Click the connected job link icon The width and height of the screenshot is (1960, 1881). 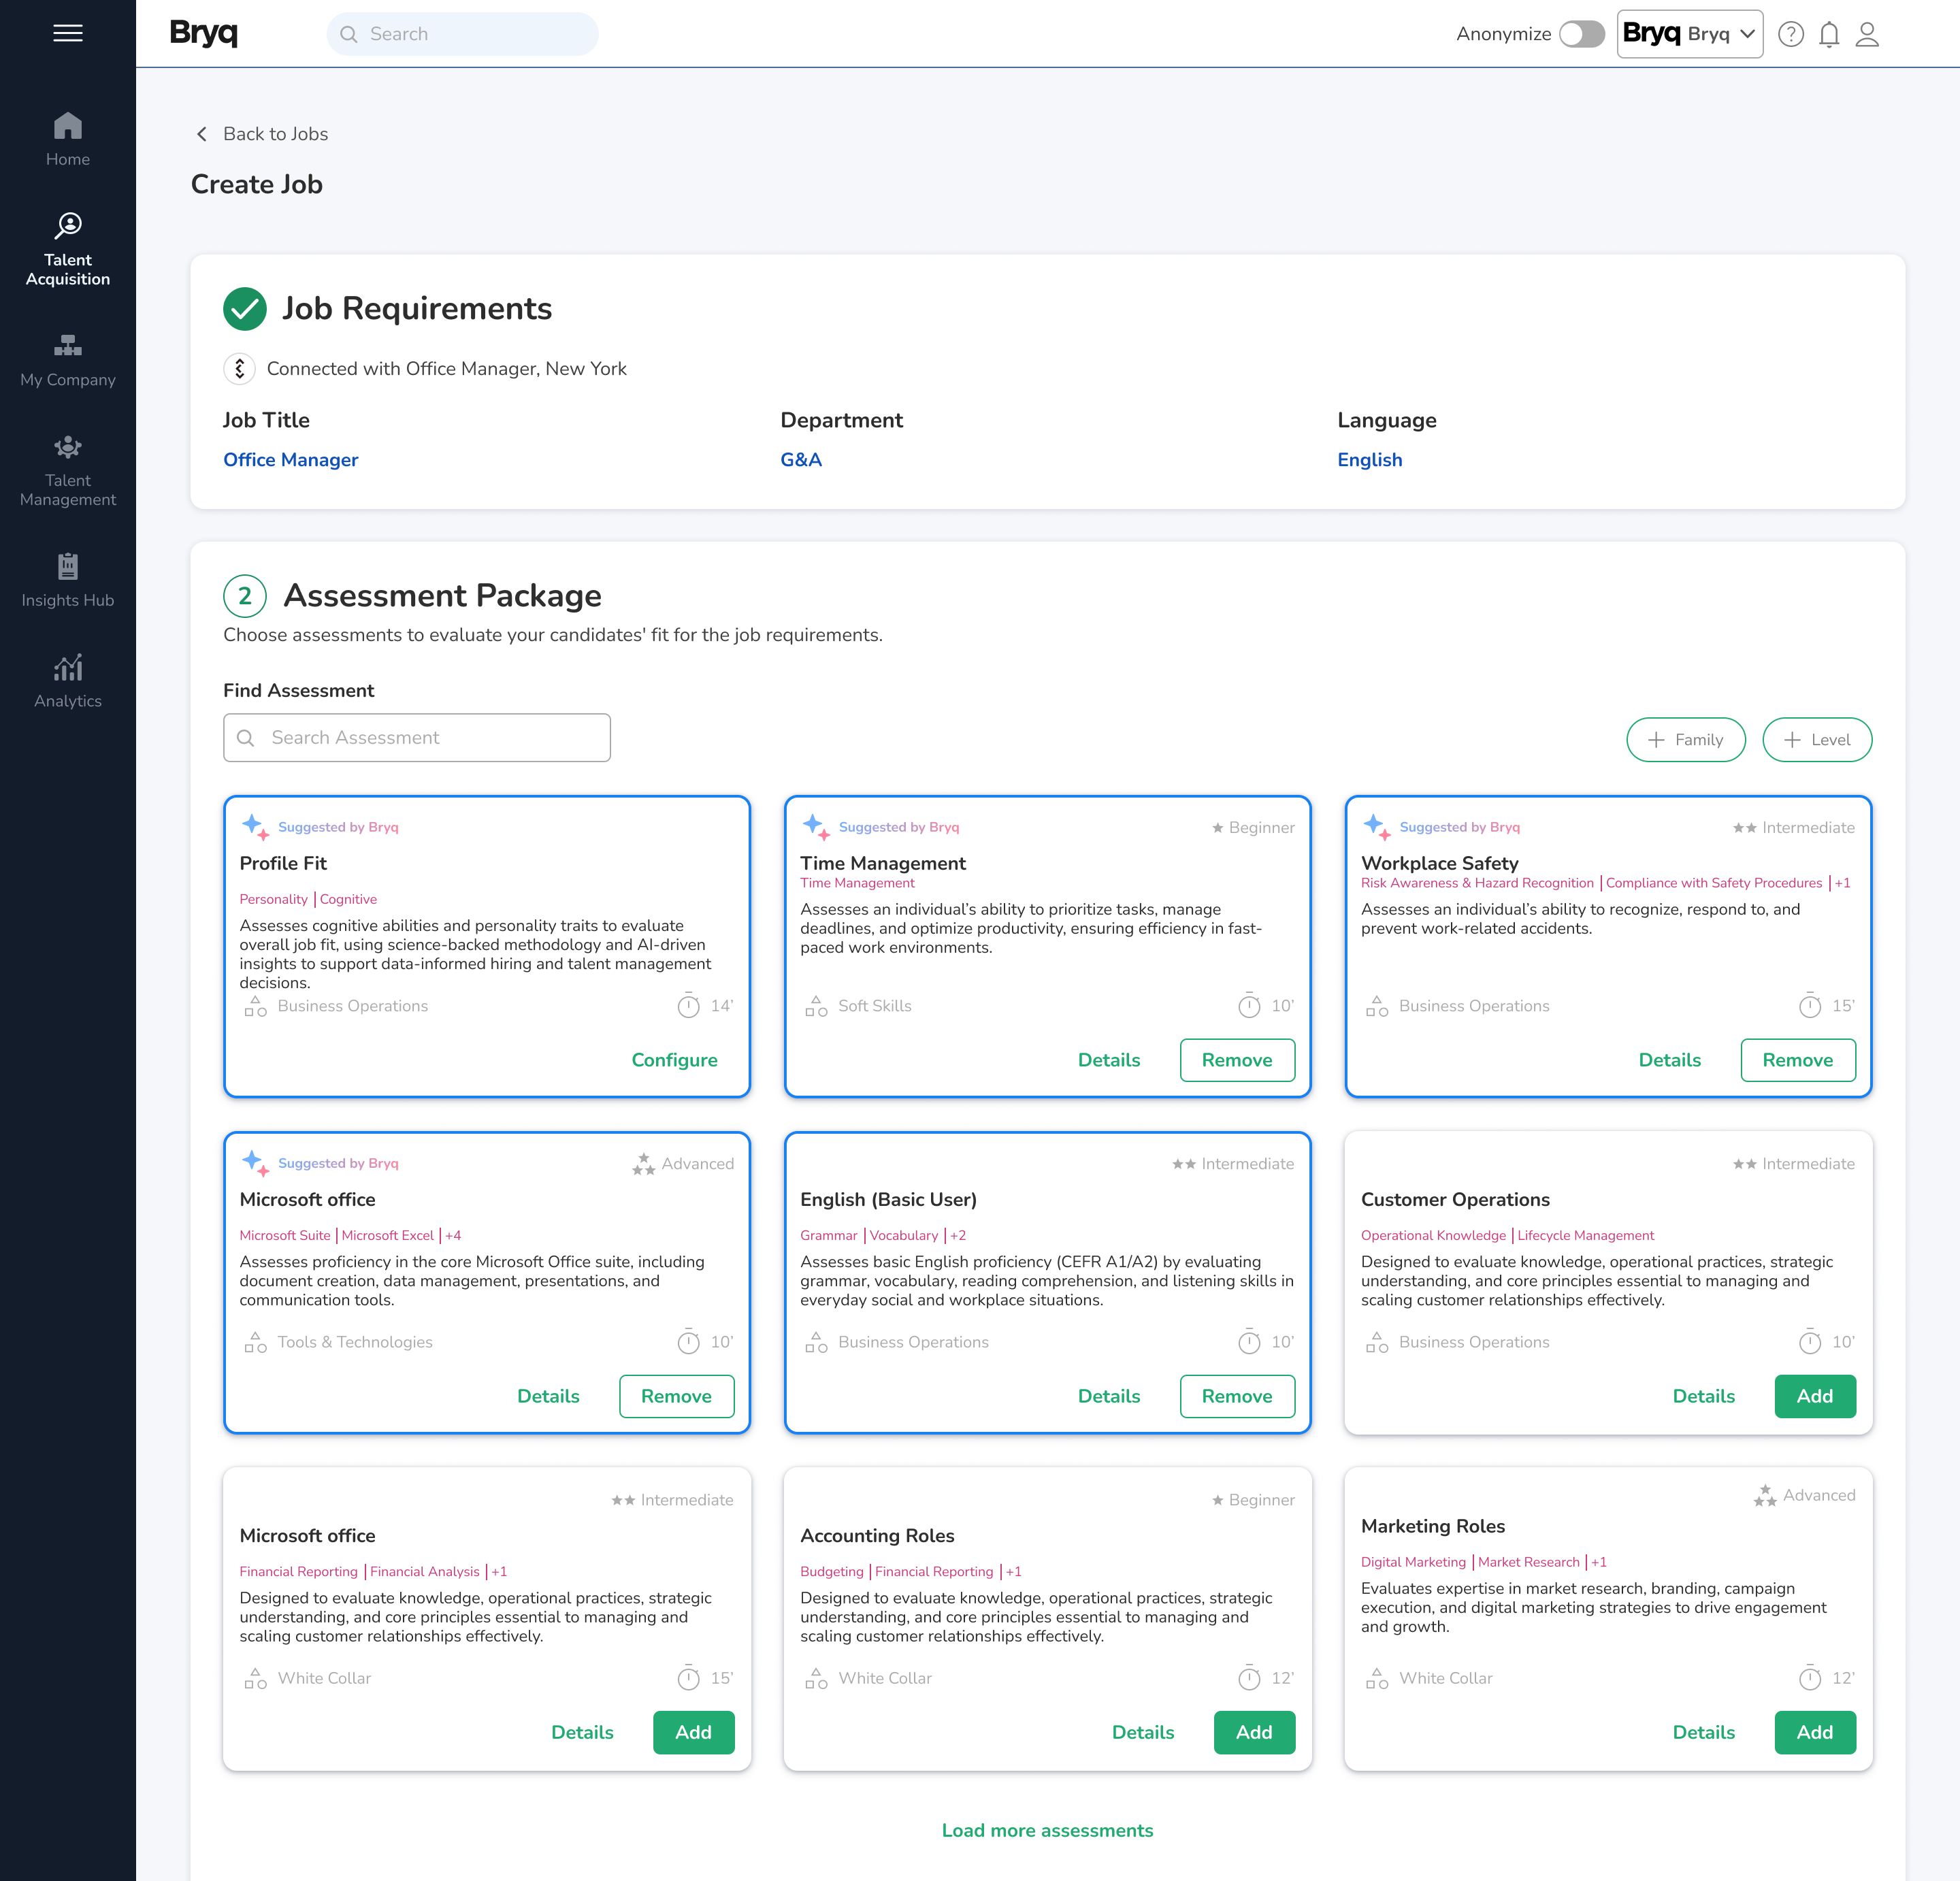coord(239,368)
